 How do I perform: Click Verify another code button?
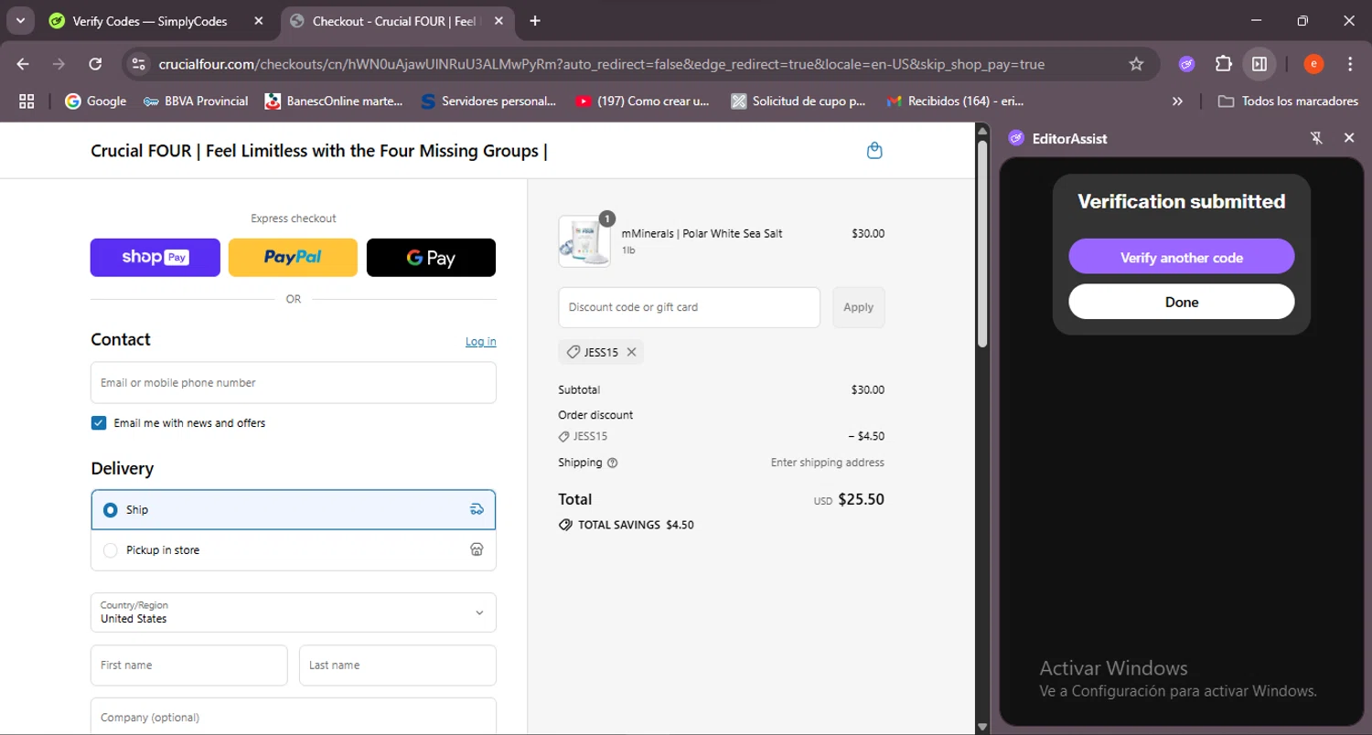pyautogui.click(x=1182, y=258)
